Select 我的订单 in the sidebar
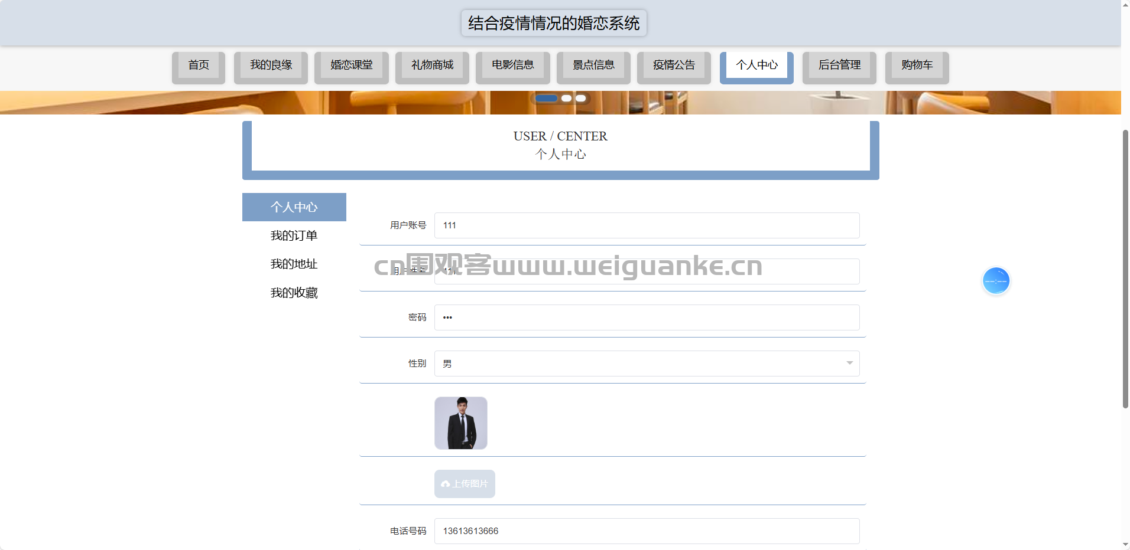This screenshot has width=1130, height=550. point(294,235)
